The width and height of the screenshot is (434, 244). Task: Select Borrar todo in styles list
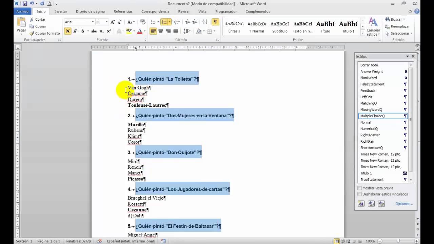(x=383, y=65)
